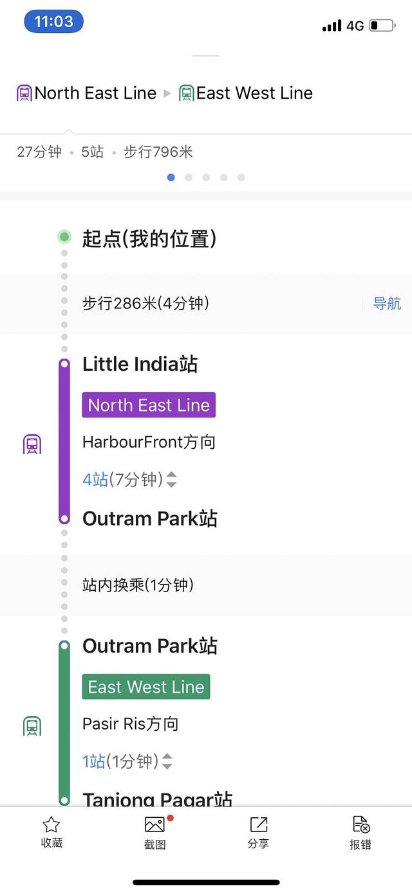Screen dimensions: 412x894
Task: Expand the 4站 stops list arrows
Action: 171,480
